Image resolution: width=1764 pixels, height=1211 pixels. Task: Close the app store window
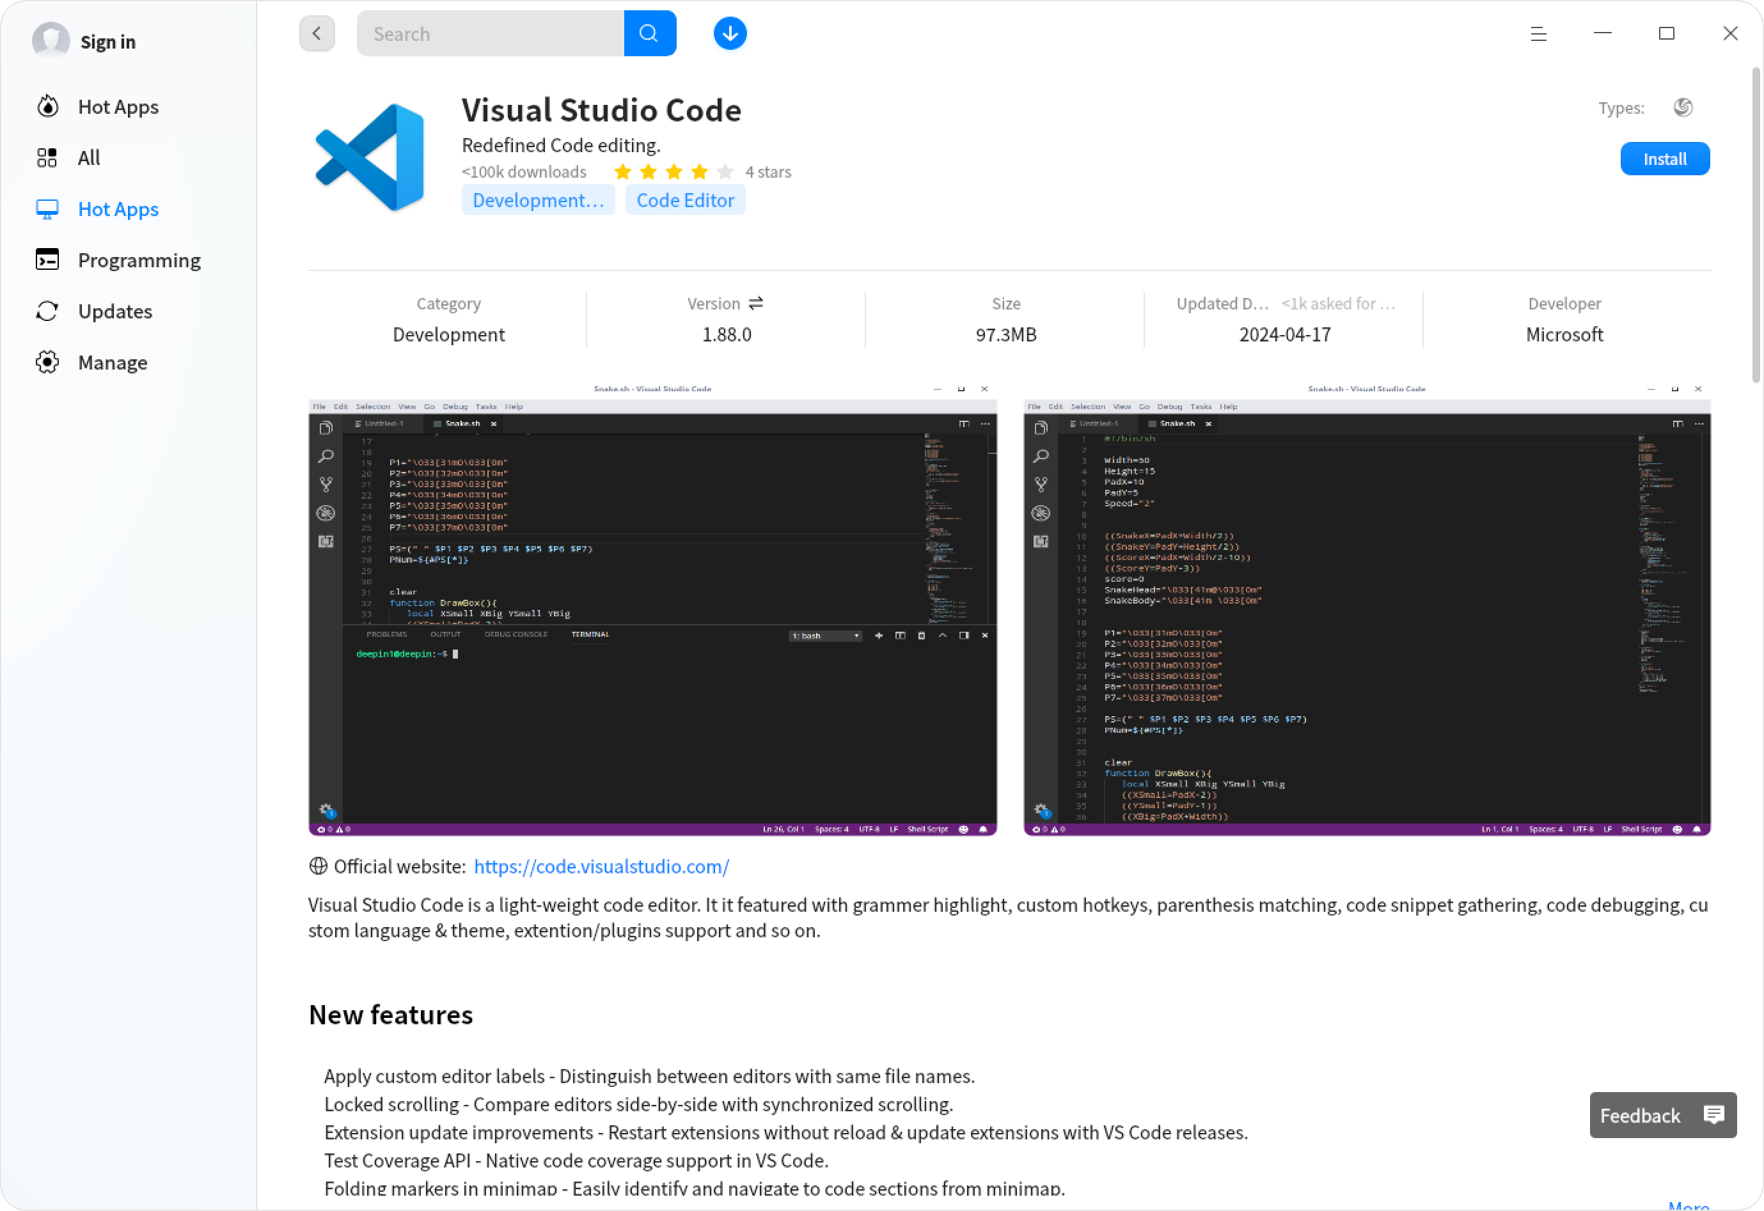pyautogui.click(x=1730, y=33)
